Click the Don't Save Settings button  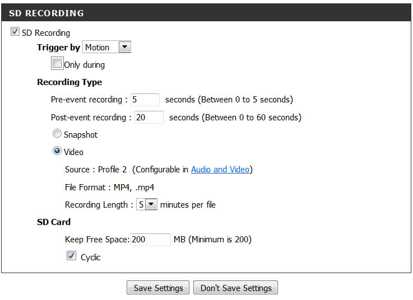236,288
